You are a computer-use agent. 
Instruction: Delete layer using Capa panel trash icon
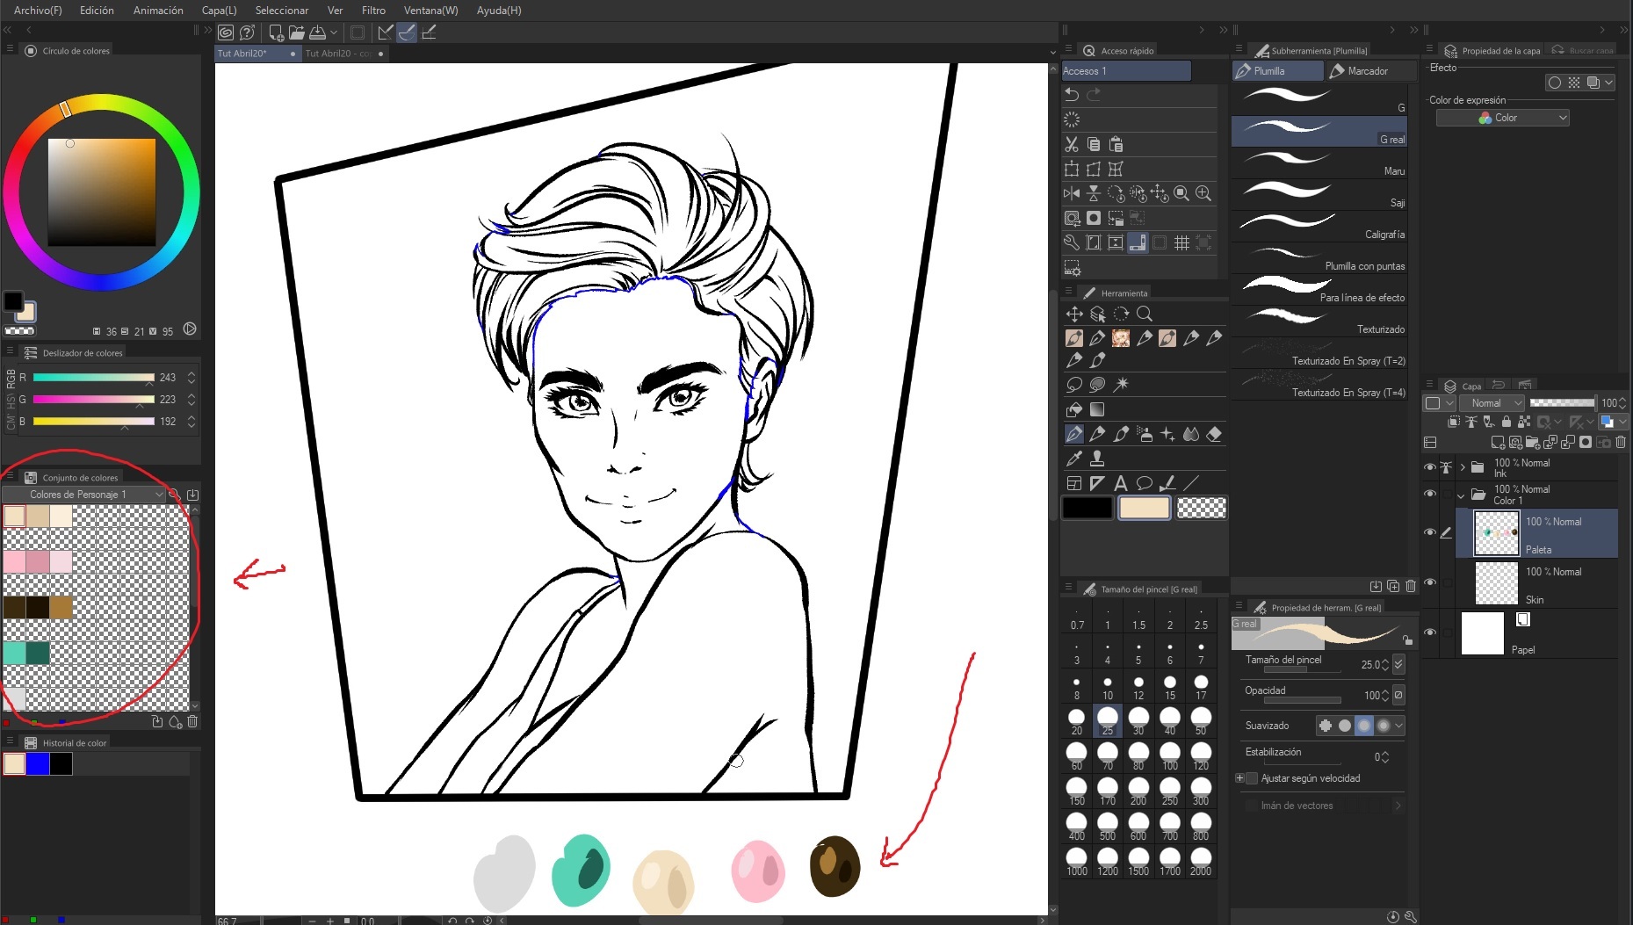tap(1621, 443)
